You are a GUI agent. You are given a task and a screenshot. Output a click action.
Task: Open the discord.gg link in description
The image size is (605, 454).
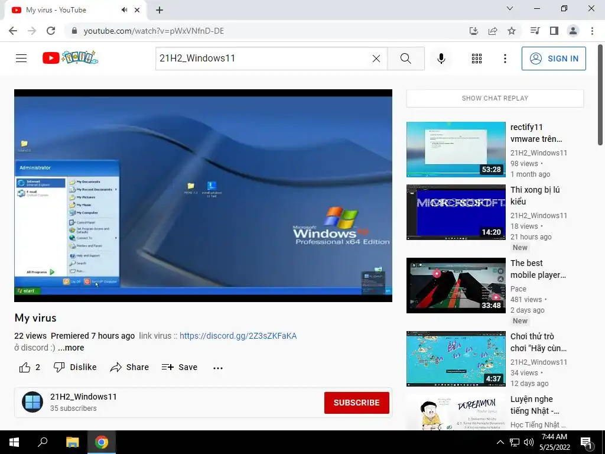click(x=238, y=336)
